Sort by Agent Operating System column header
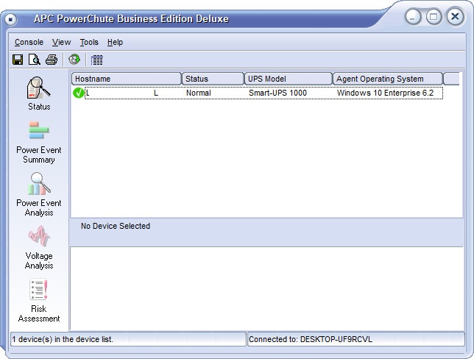This screenshot has width=474, height=359. (x=388, y=79)
